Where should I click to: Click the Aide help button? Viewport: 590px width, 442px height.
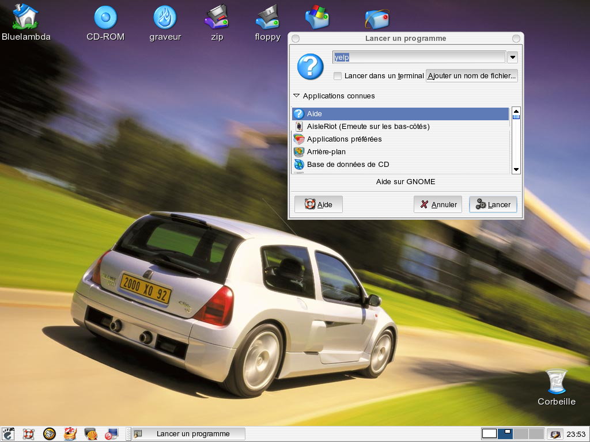[x=318, y=204]
